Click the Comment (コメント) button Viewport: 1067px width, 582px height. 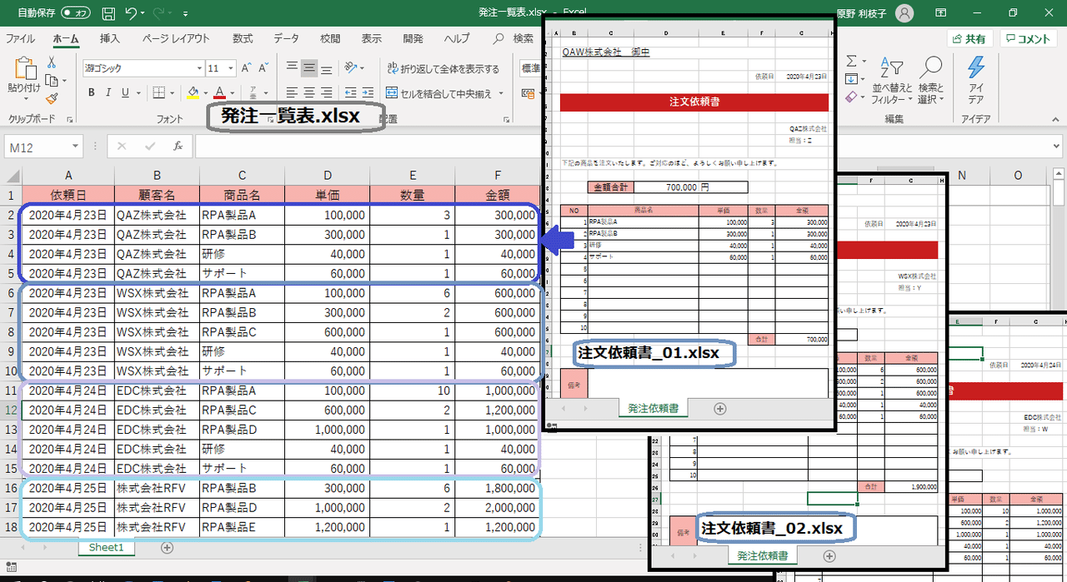[1029, 39]
